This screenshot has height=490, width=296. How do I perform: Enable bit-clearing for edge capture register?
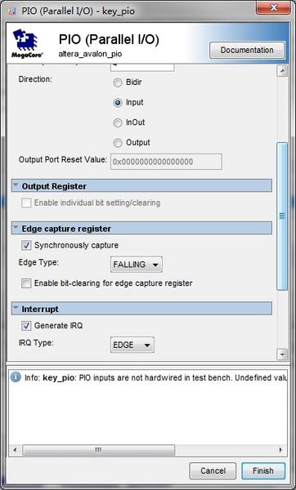point(26,283)
